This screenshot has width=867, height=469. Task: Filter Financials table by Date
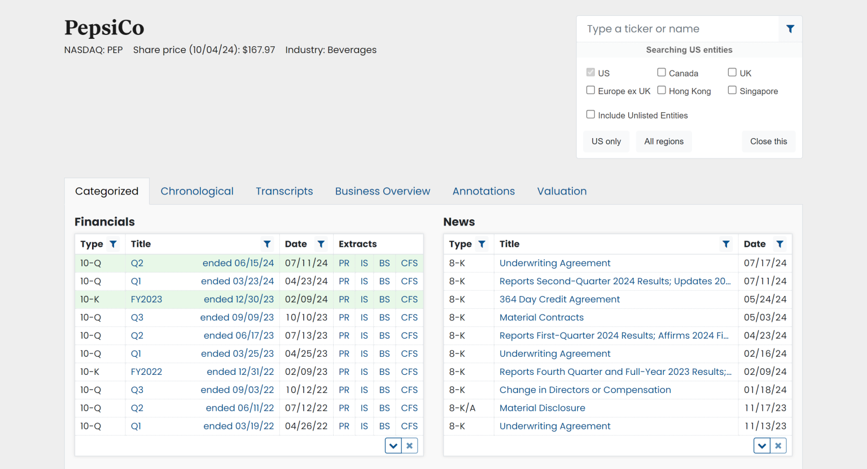[321, 244]
